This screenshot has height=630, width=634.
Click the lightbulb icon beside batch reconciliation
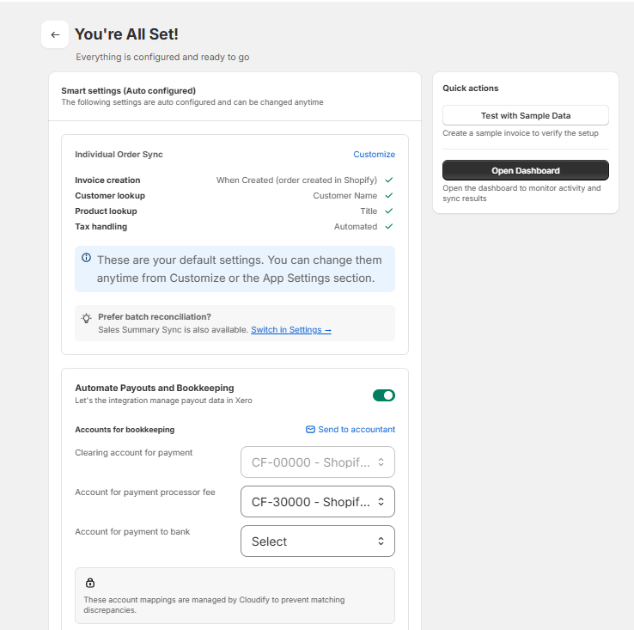86,318
